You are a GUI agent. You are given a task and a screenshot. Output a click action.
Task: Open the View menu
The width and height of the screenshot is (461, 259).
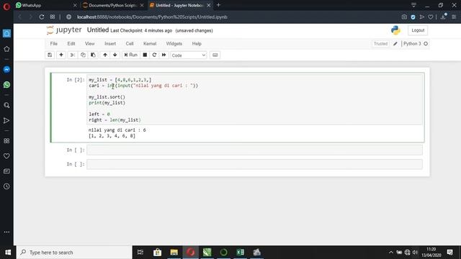click(x=89, y=43)
